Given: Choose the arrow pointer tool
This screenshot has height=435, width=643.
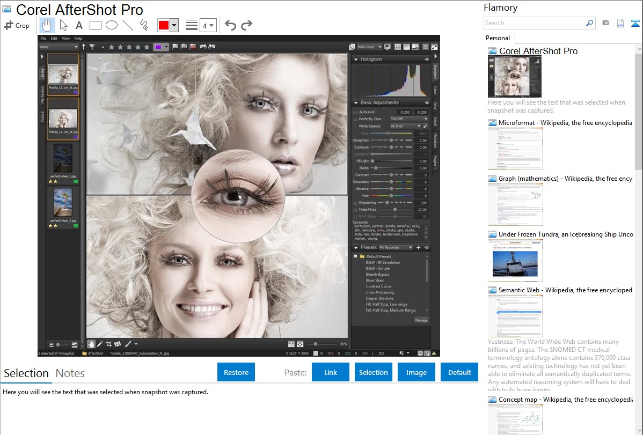Looking at the screenshot, I should click(x=63, y=25).
